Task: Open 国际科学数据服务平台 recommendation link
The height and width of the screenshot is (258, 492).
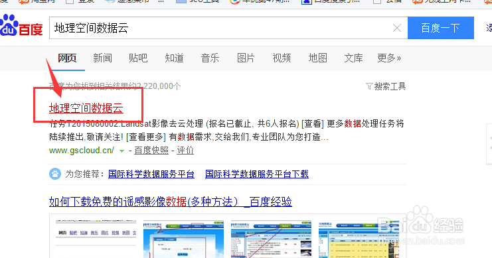Action: pos(151,174)
